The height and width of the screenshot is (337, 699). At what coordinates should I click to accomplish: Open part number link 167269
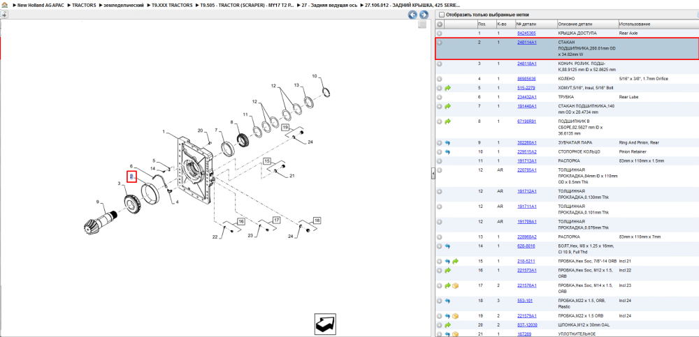(524, 334)
